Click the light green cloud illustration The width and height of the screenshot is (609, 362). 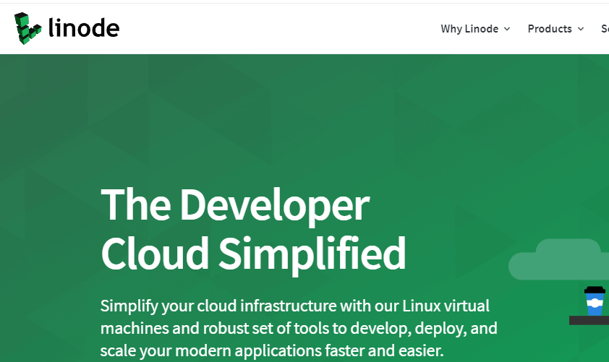tap(558, 259)
